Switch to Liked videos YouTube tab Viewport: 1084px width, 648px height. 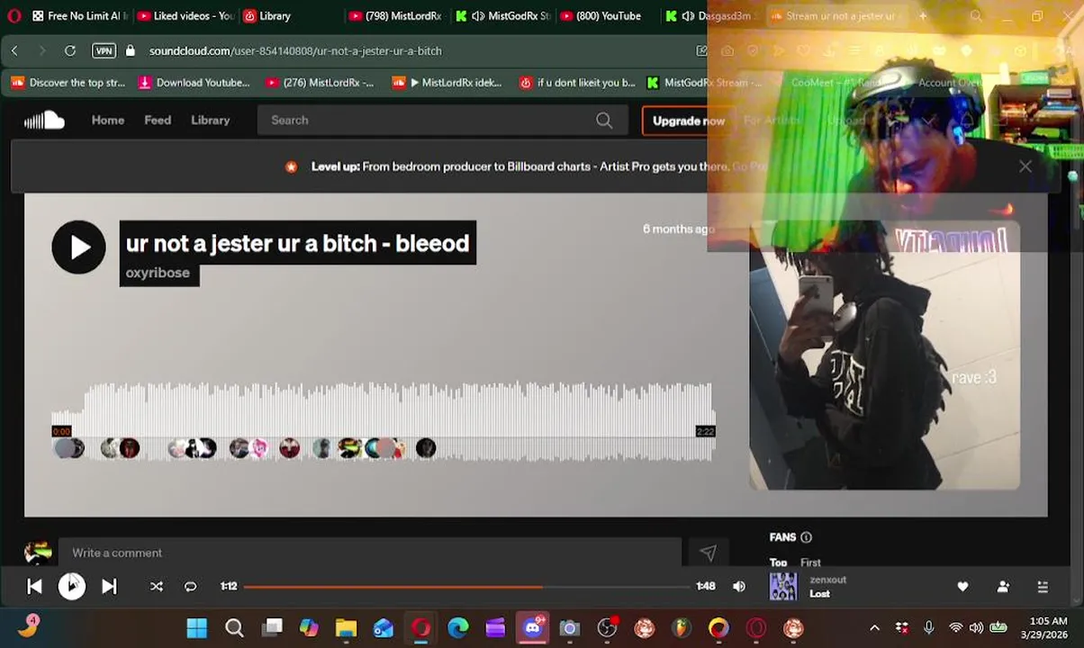pos(185,15)
